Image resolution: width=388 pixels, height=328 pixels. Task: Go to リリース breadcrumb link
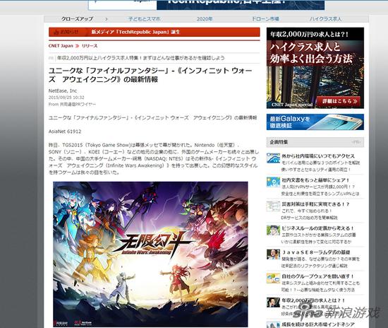[x=90, y=46]
